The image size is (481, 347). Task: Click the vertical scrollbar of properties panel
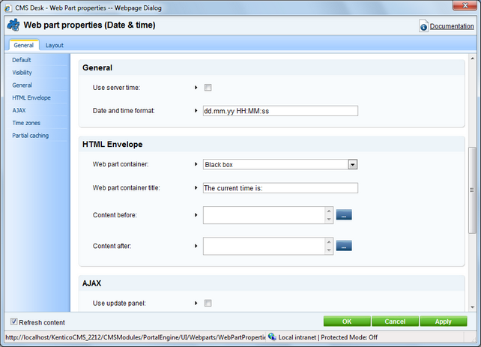click(471, 180)
